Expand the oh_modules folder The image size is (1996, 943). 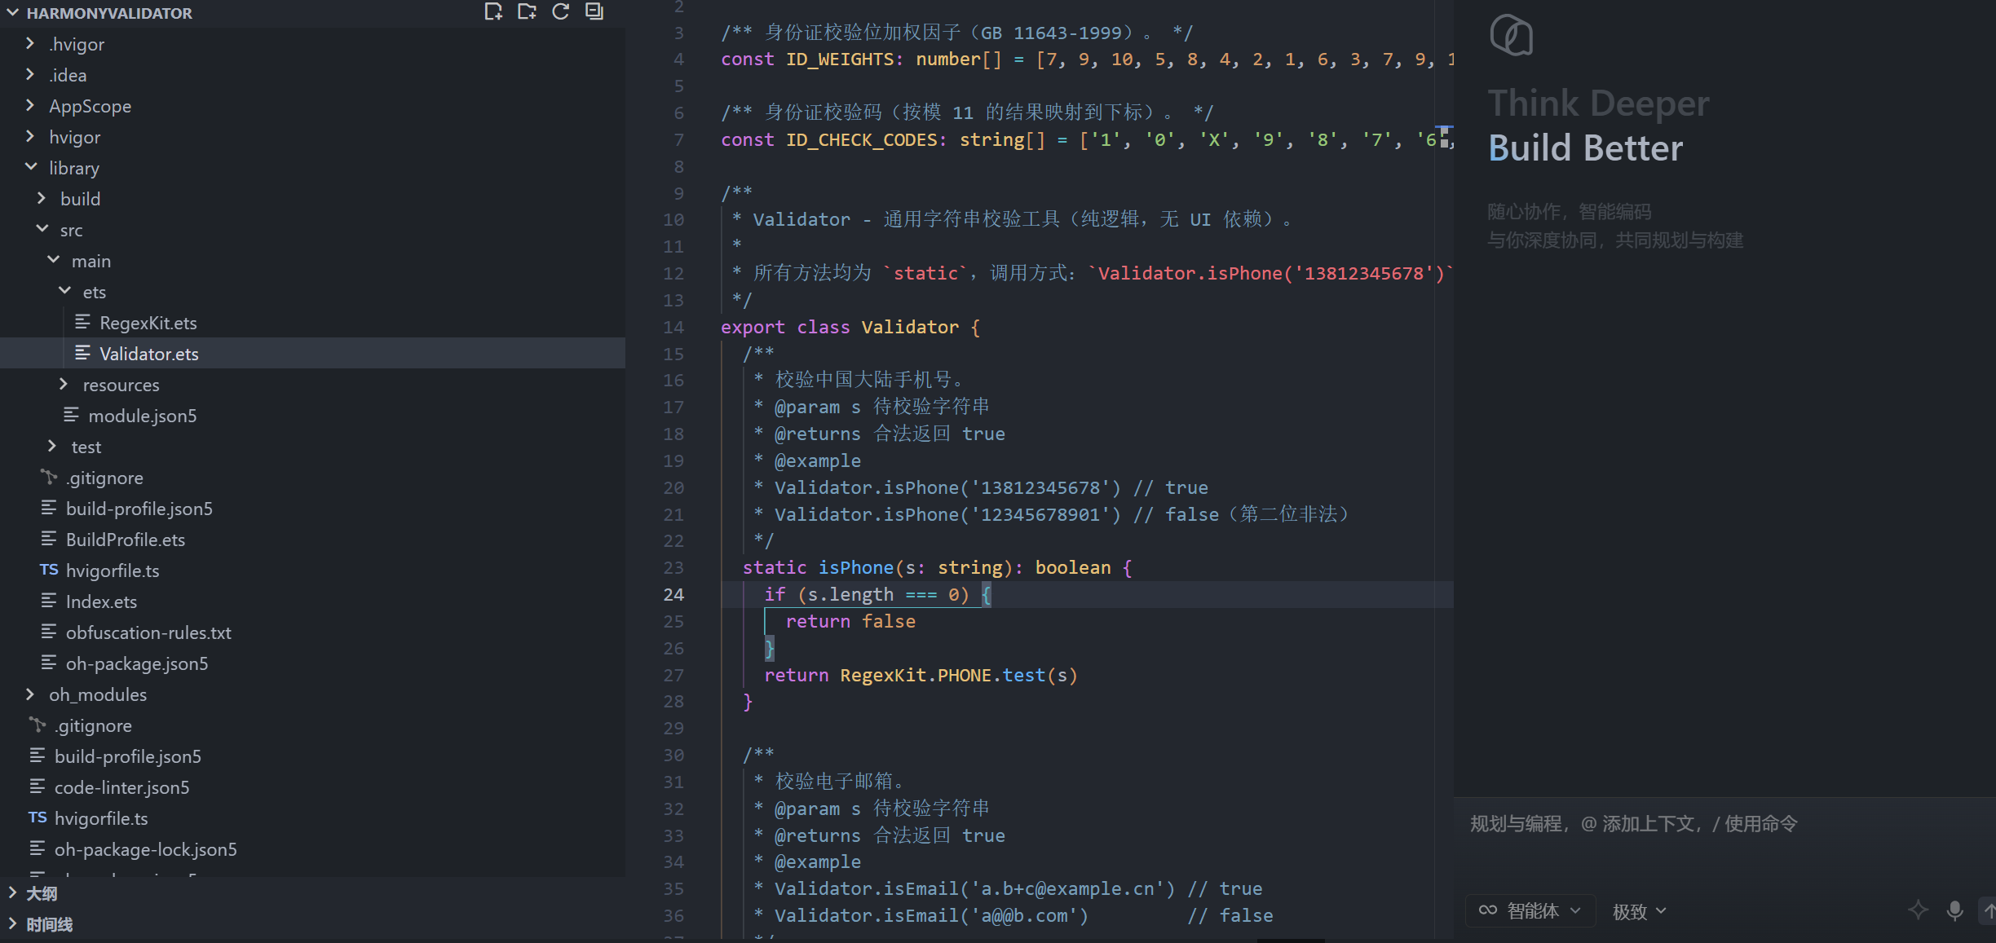[x=98, y=694]
